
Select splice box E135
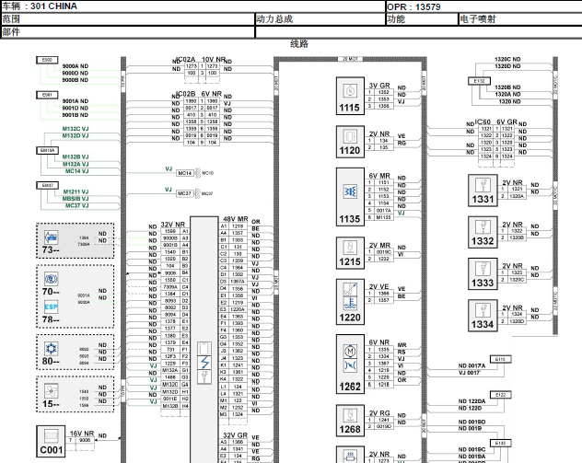(500, 443)
